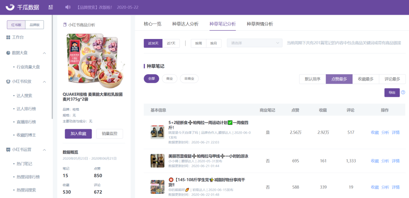This screenshot has width=409, height=198.
Task: Open help question mark next to 导出
Action: point(403,92)
